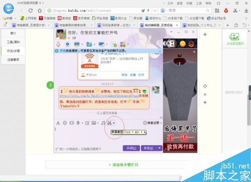Viewport: 251px width, 182px height.
Task: Click the scissors screenshot icon in QQ chat
Action: click(109, 123)
